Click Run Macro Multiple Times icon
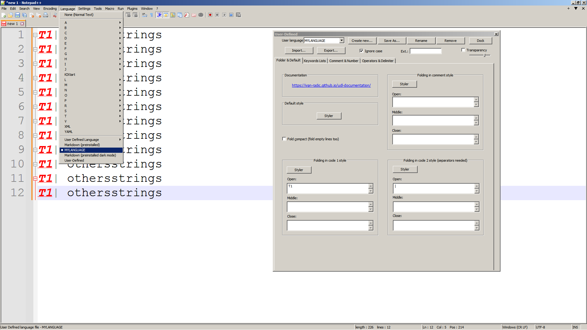587x330 pixels. coord(231,15)
